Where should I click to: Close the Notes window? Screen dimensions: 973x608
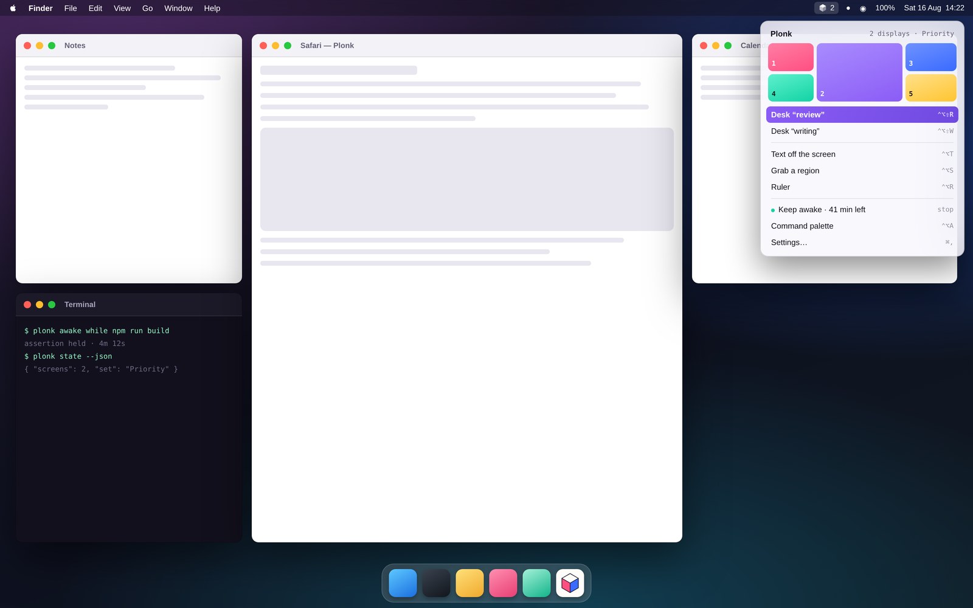click(27, 46)
